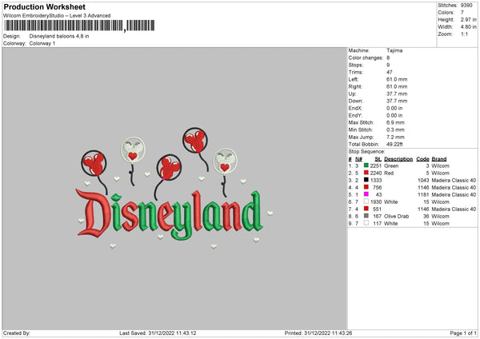Click the 'Description' column header
Image resolution: width=480 pixels, height=339 pixels.
pos(398,159)
